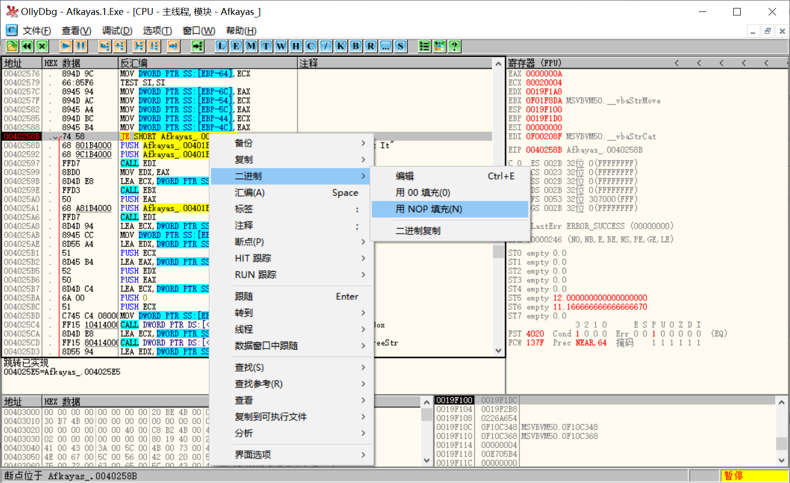The width and height of the screenshot is (790, 483).
Task: Click the Close program X toolbar icon
Action: pos(42,46)
